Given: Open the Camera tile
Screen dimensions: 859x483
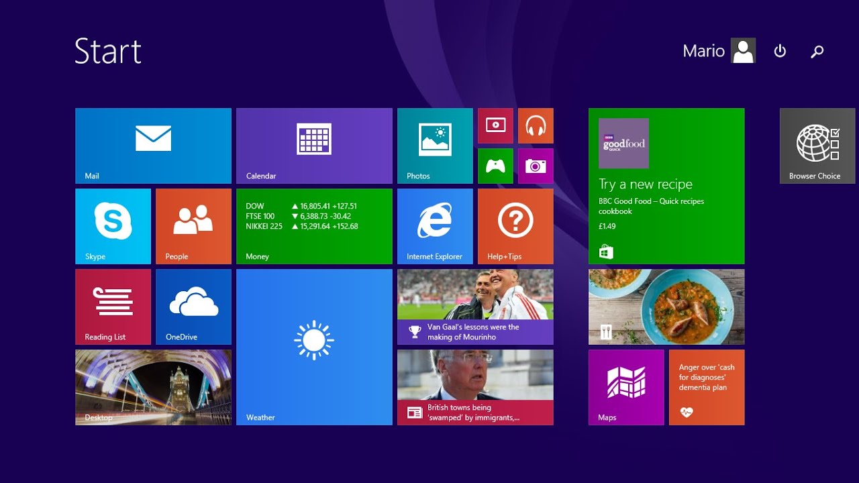Looking at the screenshot, I should (536, 166).
